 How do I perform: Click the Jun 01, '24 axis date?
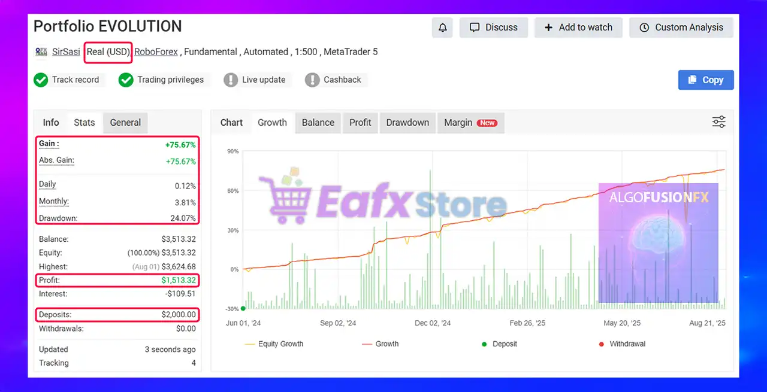243,323
